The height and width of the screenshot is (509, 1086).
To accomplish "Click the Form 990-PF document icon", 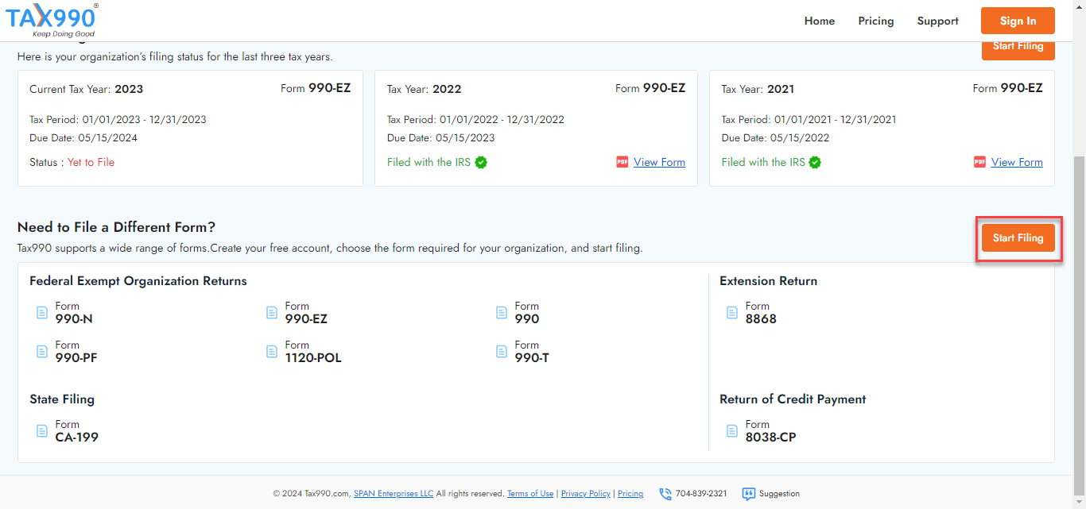I will [x=42, y=352].
